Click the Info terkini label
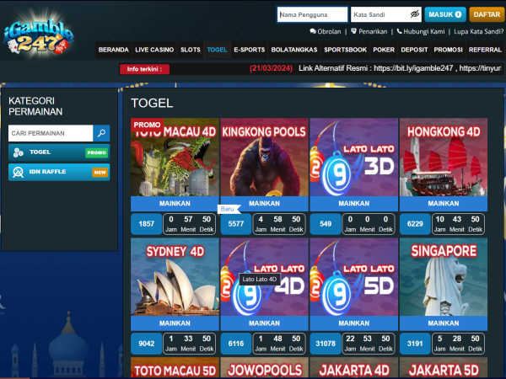 click(144, 69)
